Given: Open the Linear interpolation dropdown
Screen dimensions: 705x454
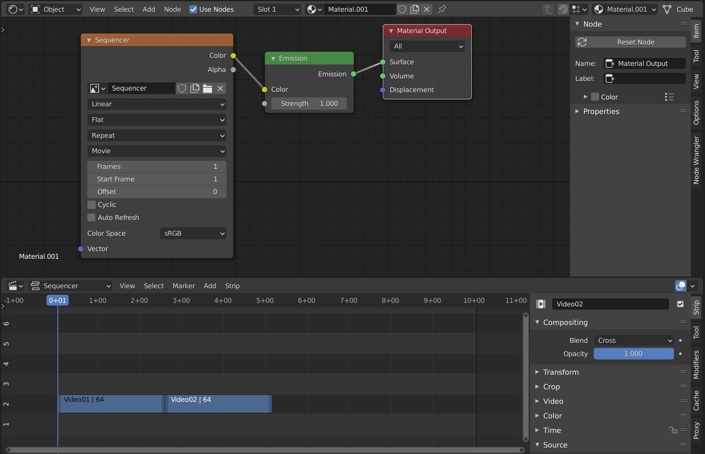Looking at the screenshot, I should coord(157,104).
